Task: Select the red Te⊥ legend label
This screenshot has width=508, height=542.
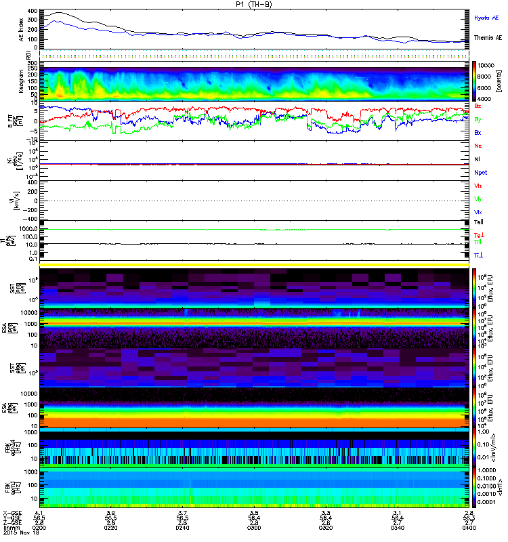Action: click(x=479, y=235)
